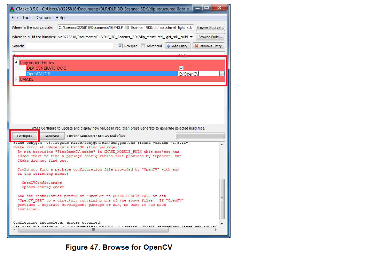Click the Add Entry button
The image size is (374, 265).
pos(178,46)
